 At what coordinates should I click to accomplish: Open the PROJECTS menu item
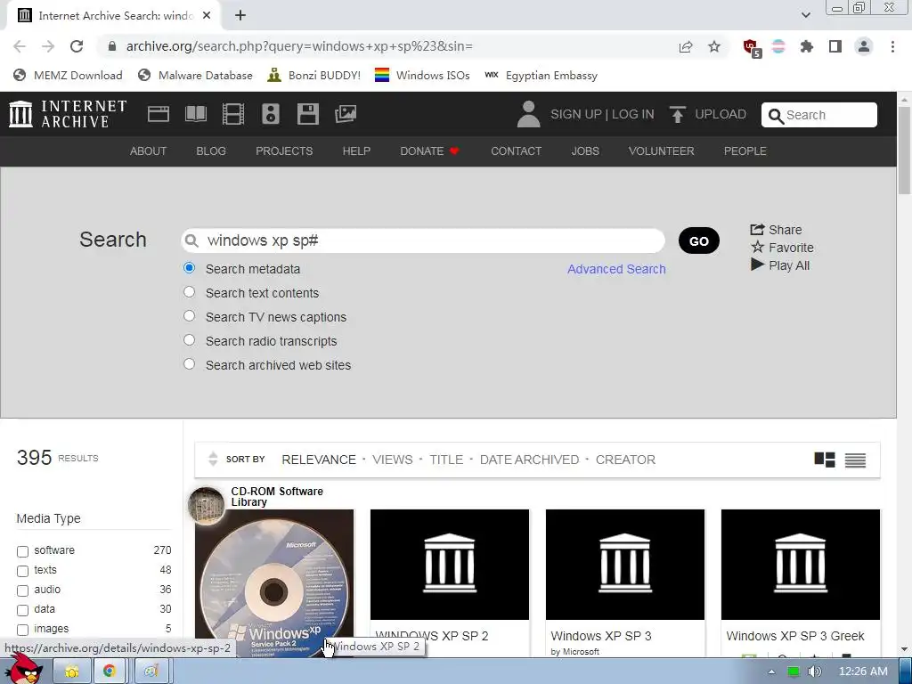284,151
